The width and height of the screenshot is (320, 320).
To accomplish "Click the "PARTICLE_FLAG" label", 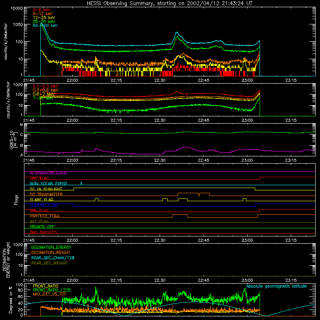I will pos(45,216).
